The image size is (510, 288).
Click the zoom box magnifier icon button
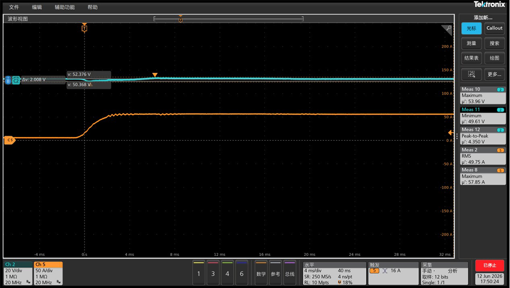point(471,74)
